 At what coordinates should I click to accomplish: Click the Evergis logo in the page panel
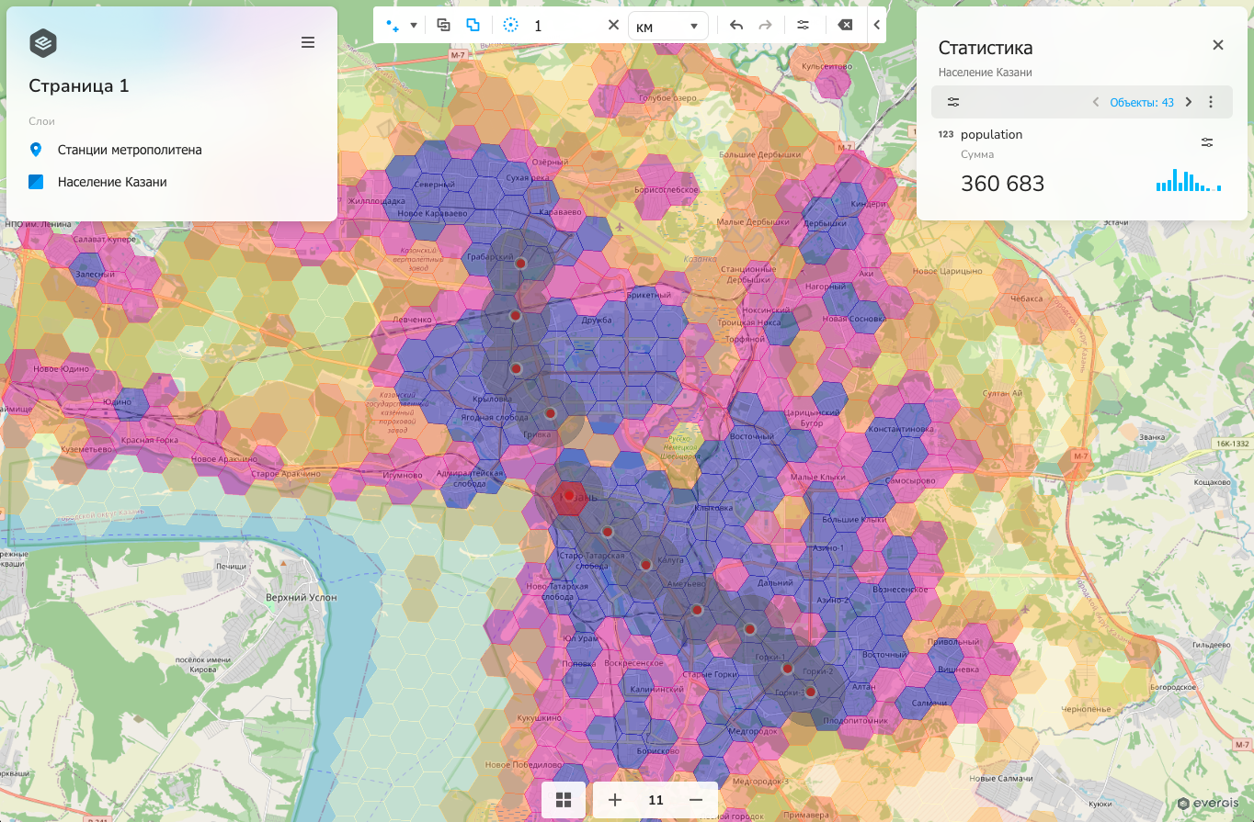point(43,42)
